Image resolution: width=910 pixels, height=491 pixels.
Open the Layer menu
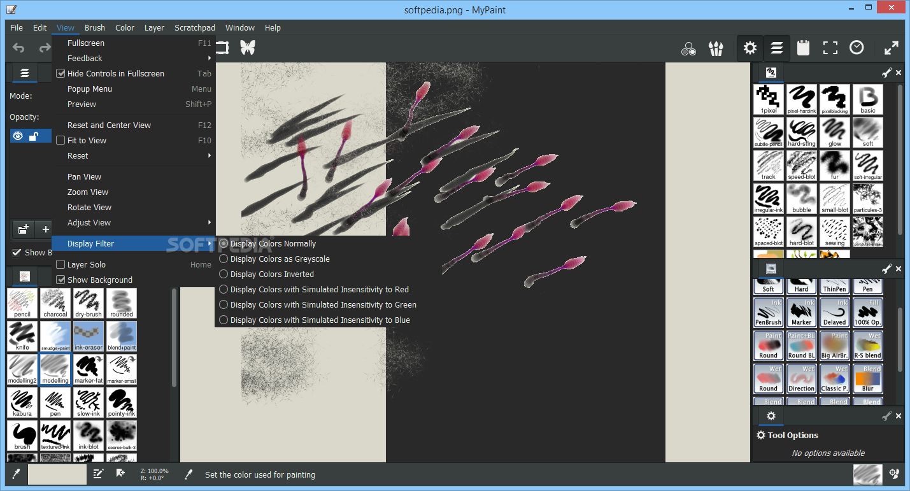[x=154, y=28]
